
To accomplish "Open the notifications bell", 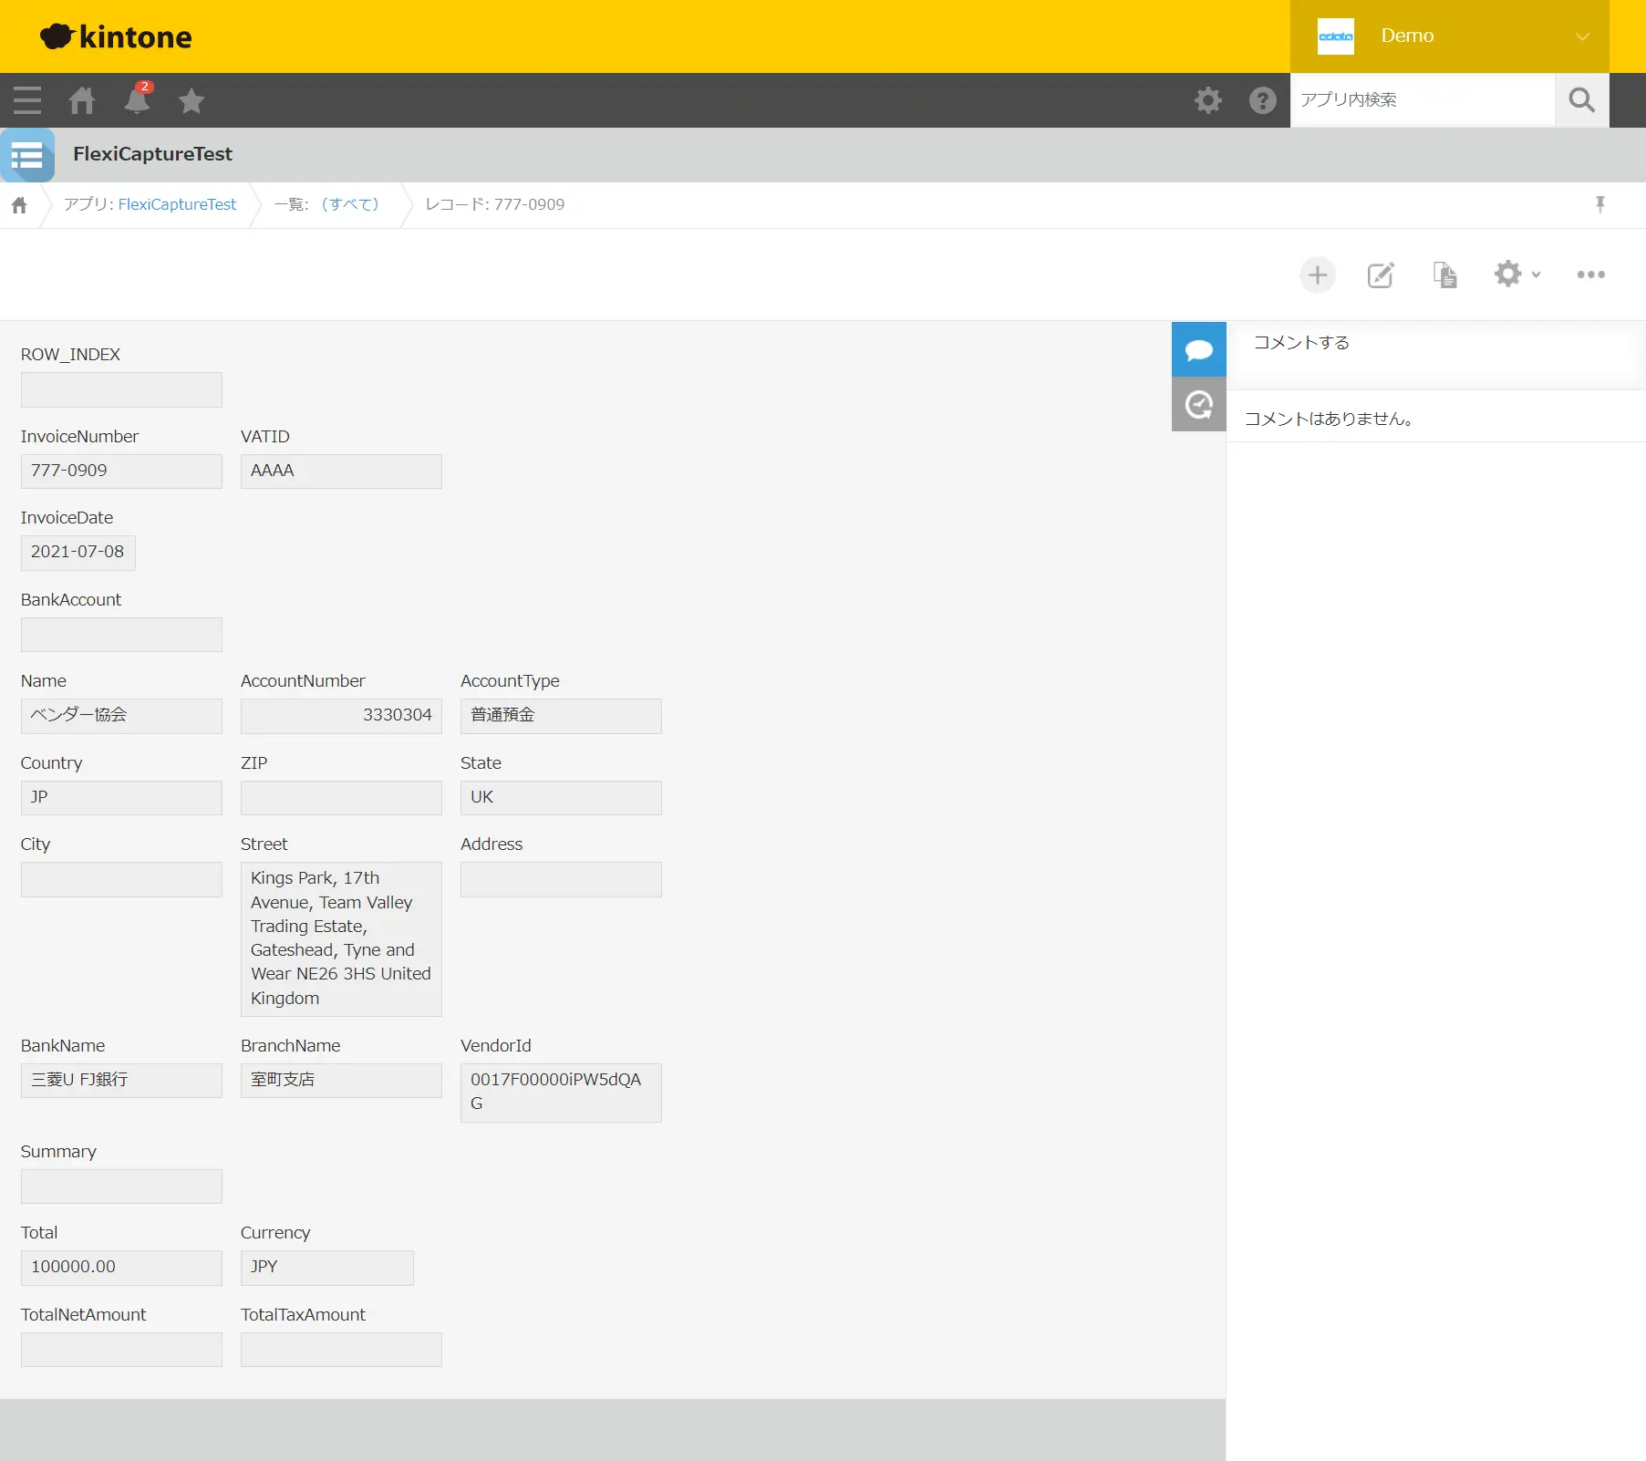I will (137, 99).
